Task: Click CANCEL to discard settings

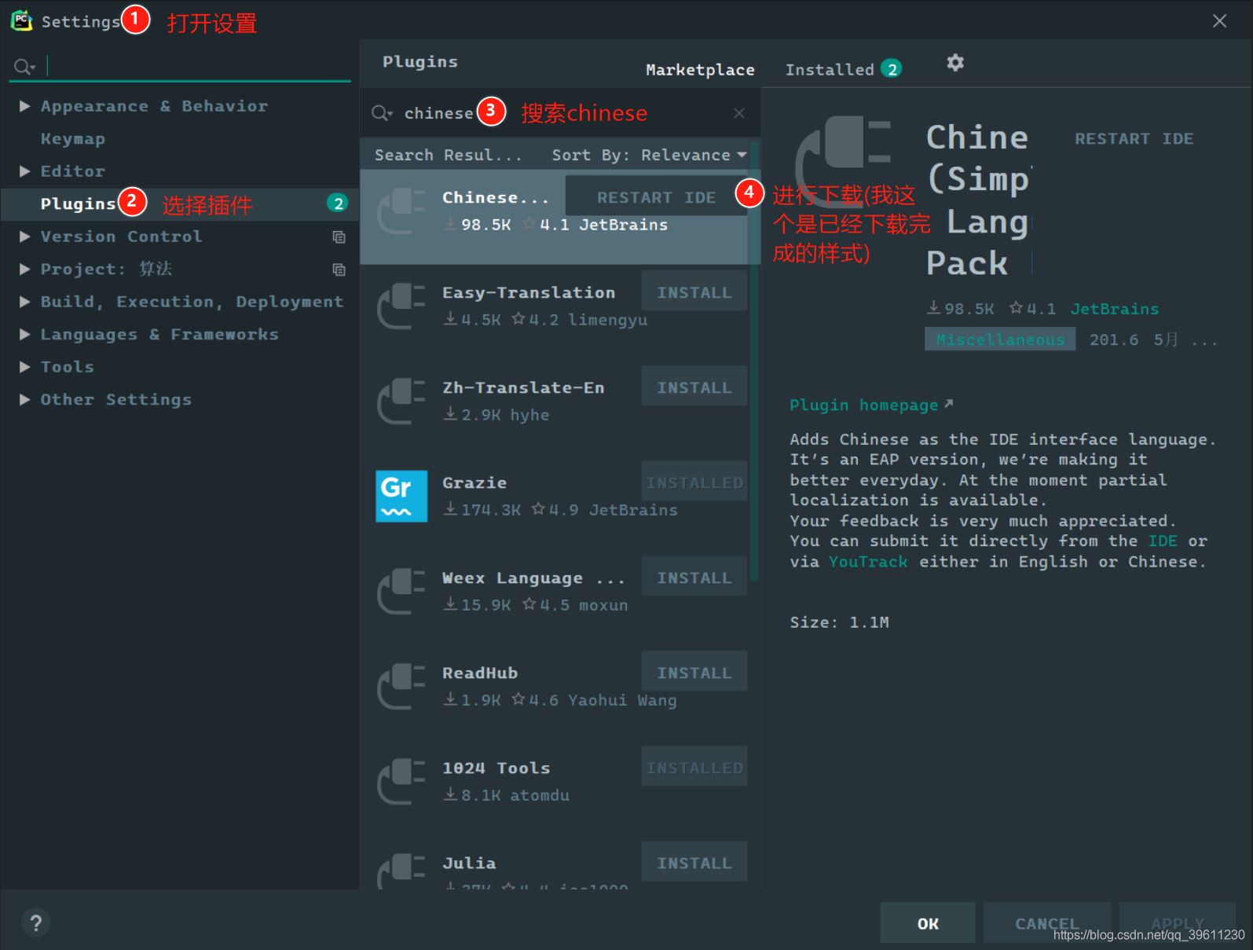Action: pyautogui.click(x=1046, y=923)
